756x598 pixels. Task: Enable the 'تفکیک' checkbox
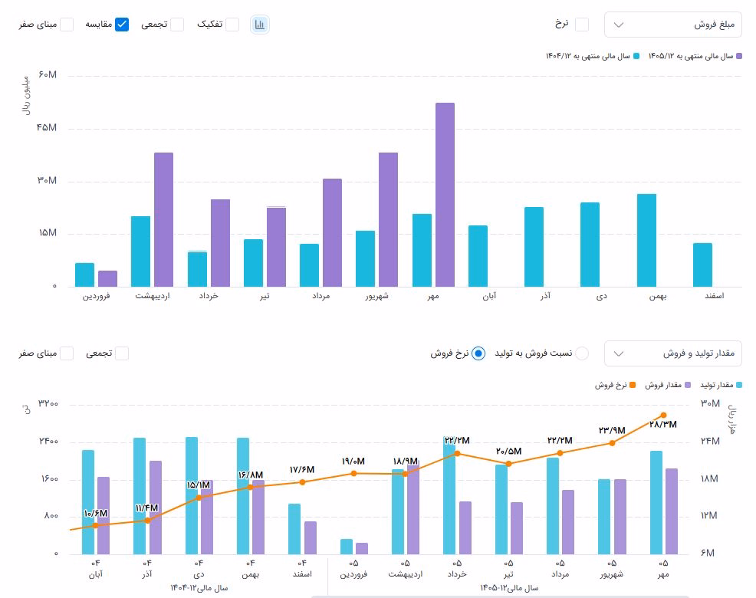[x=232, y=25]
